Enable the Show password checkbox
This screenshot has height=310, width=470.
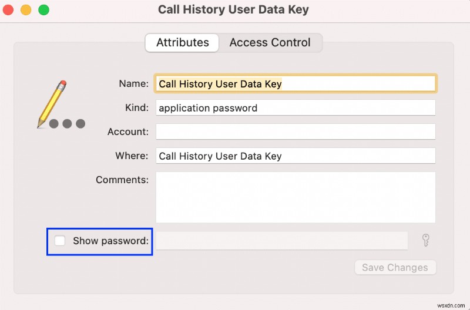60,241
